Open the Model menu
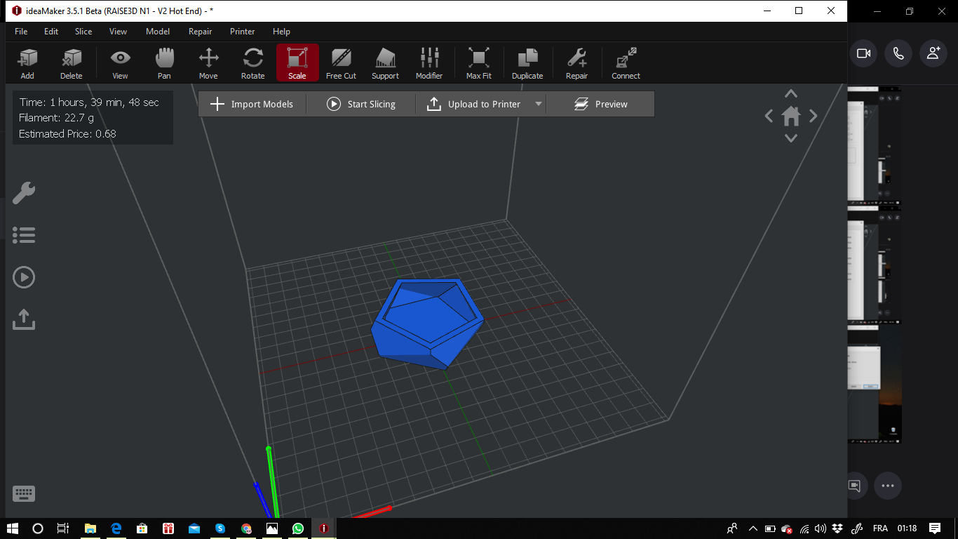The height and width of the screenshot is (539, 958). [158, 32]
